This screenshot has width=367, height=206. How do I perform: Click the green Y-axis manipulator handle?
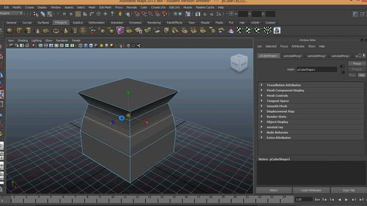coord(128,93)
